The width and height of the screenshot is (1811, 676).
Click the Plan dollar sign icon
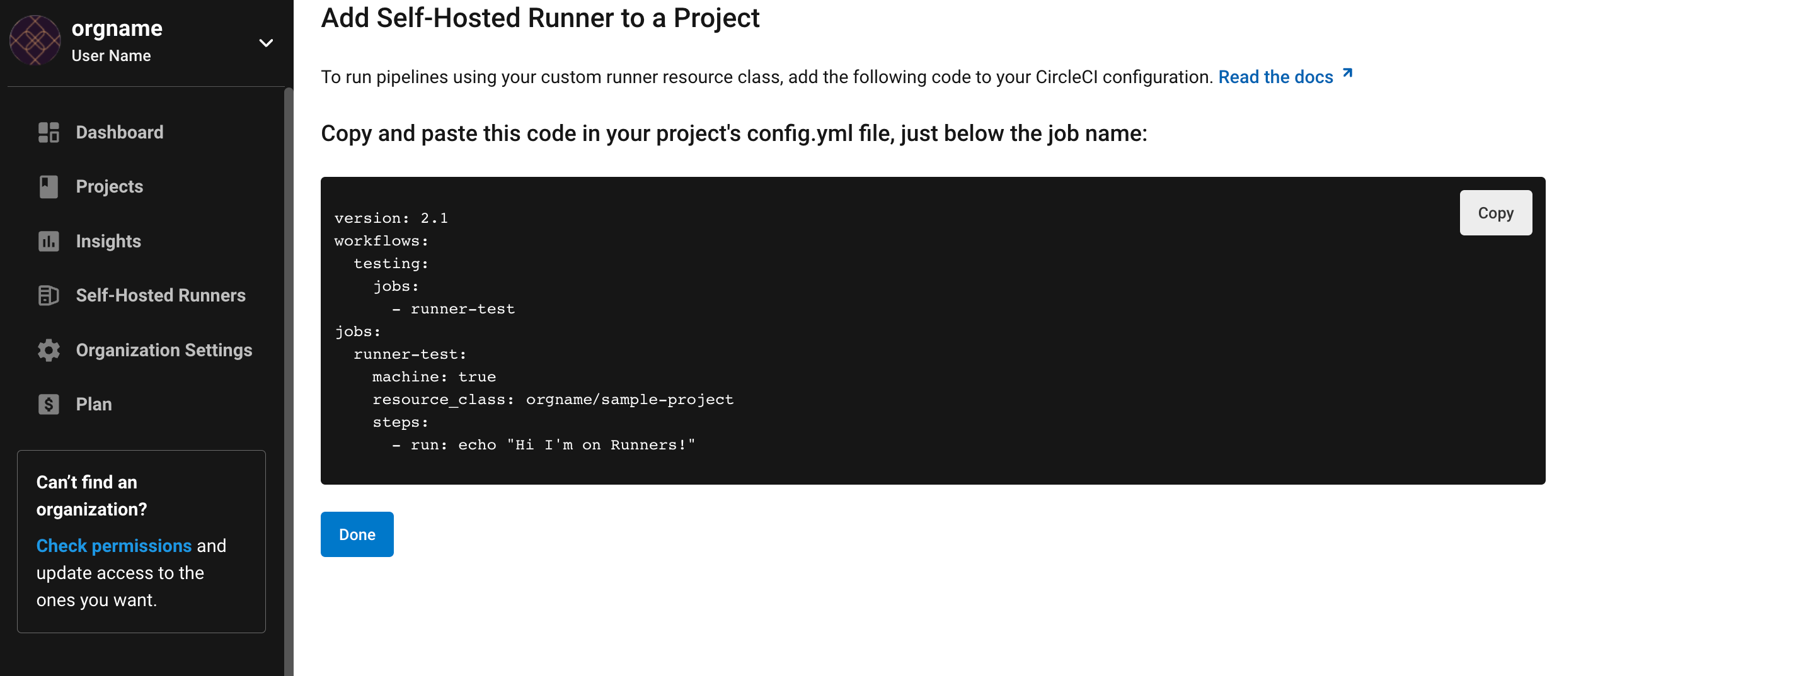[49, 404]
